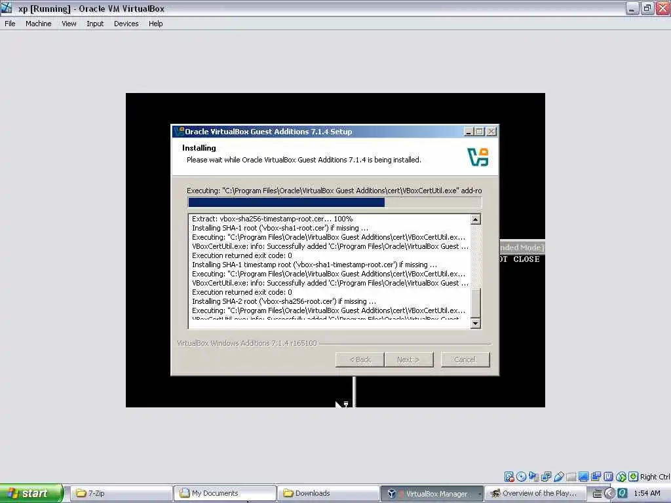Switch to VirtualBox Manager taskbar window

(432, 493)
